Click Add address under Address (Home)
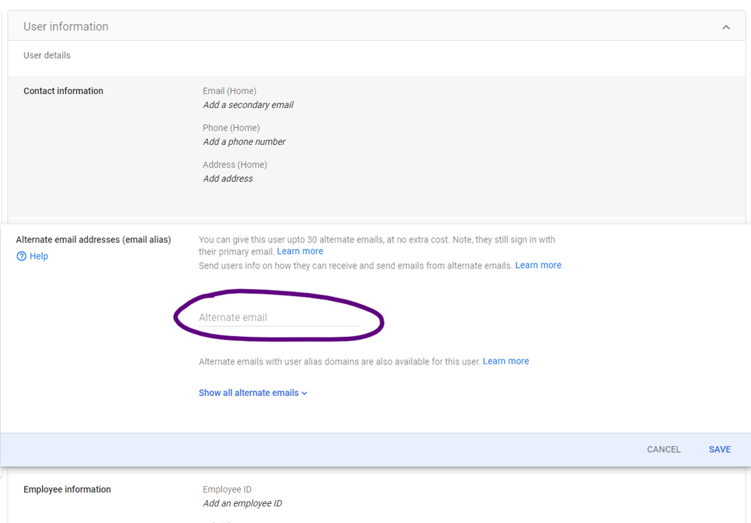 [227, 178]
